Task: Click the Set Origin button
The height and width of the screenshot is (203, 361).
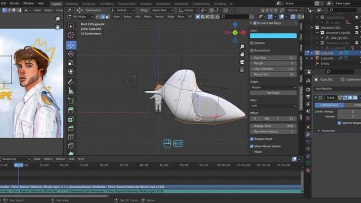Action: (x=273, y=93)
